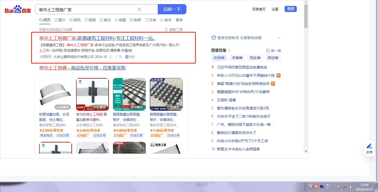378x192 pixels.
Task: Expand the 登录百度帐号 panel chevron
Action: click(x=279, y=38)
